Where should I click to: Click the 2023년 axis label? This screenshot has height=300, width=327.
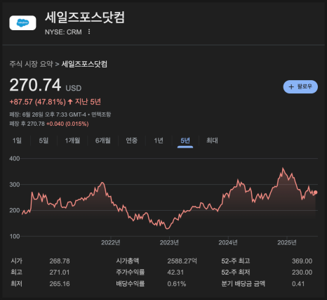click(169, 242)
